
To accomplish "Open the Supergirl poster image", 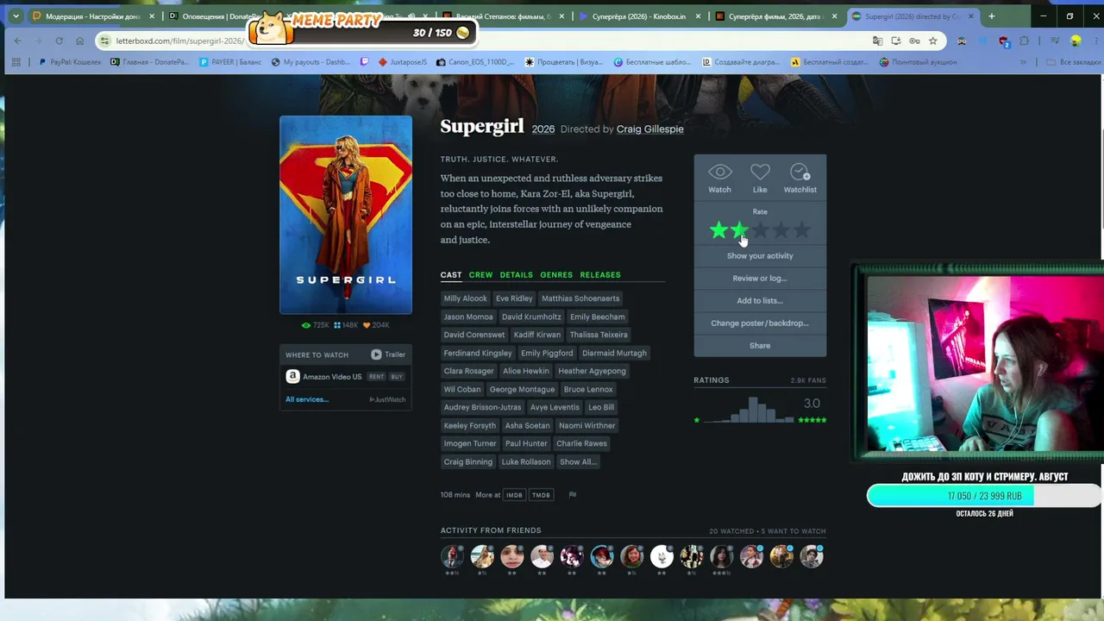I will tap(346, 215).
